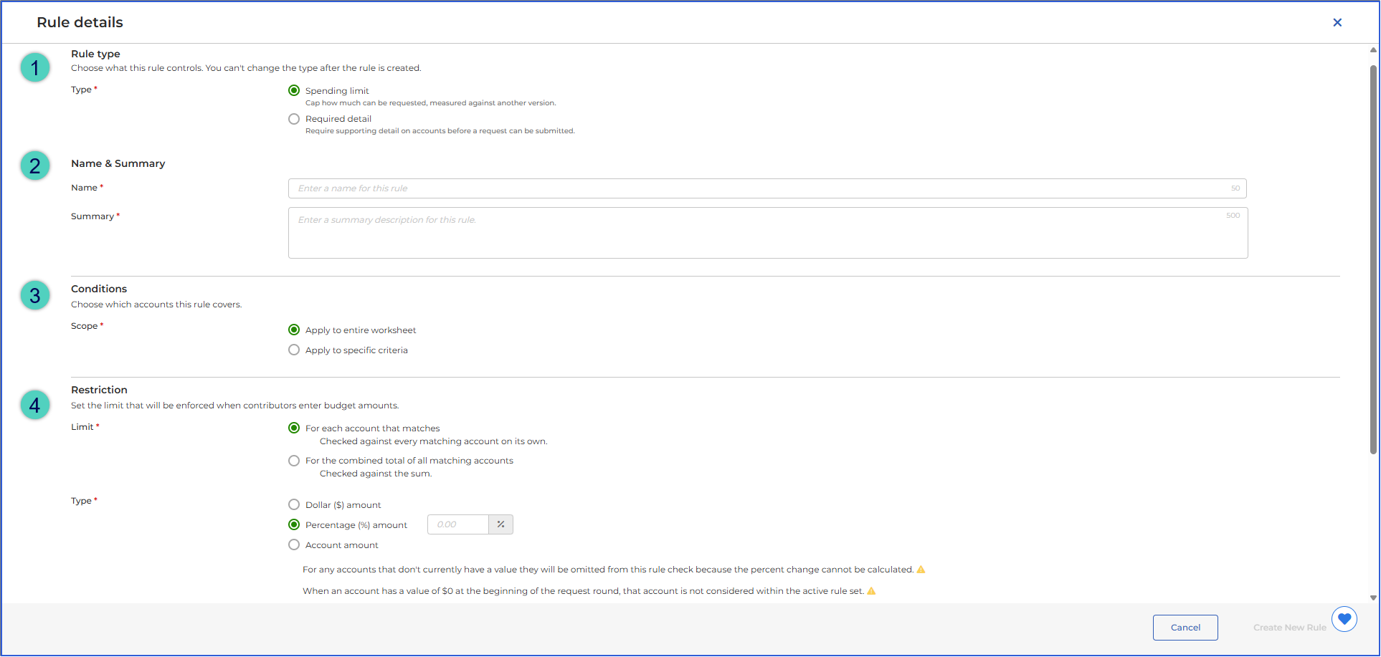The height and width of the screenshot is (657, 1381).
Task: Click the Create New Rule button
Action: pos(1290,628)
